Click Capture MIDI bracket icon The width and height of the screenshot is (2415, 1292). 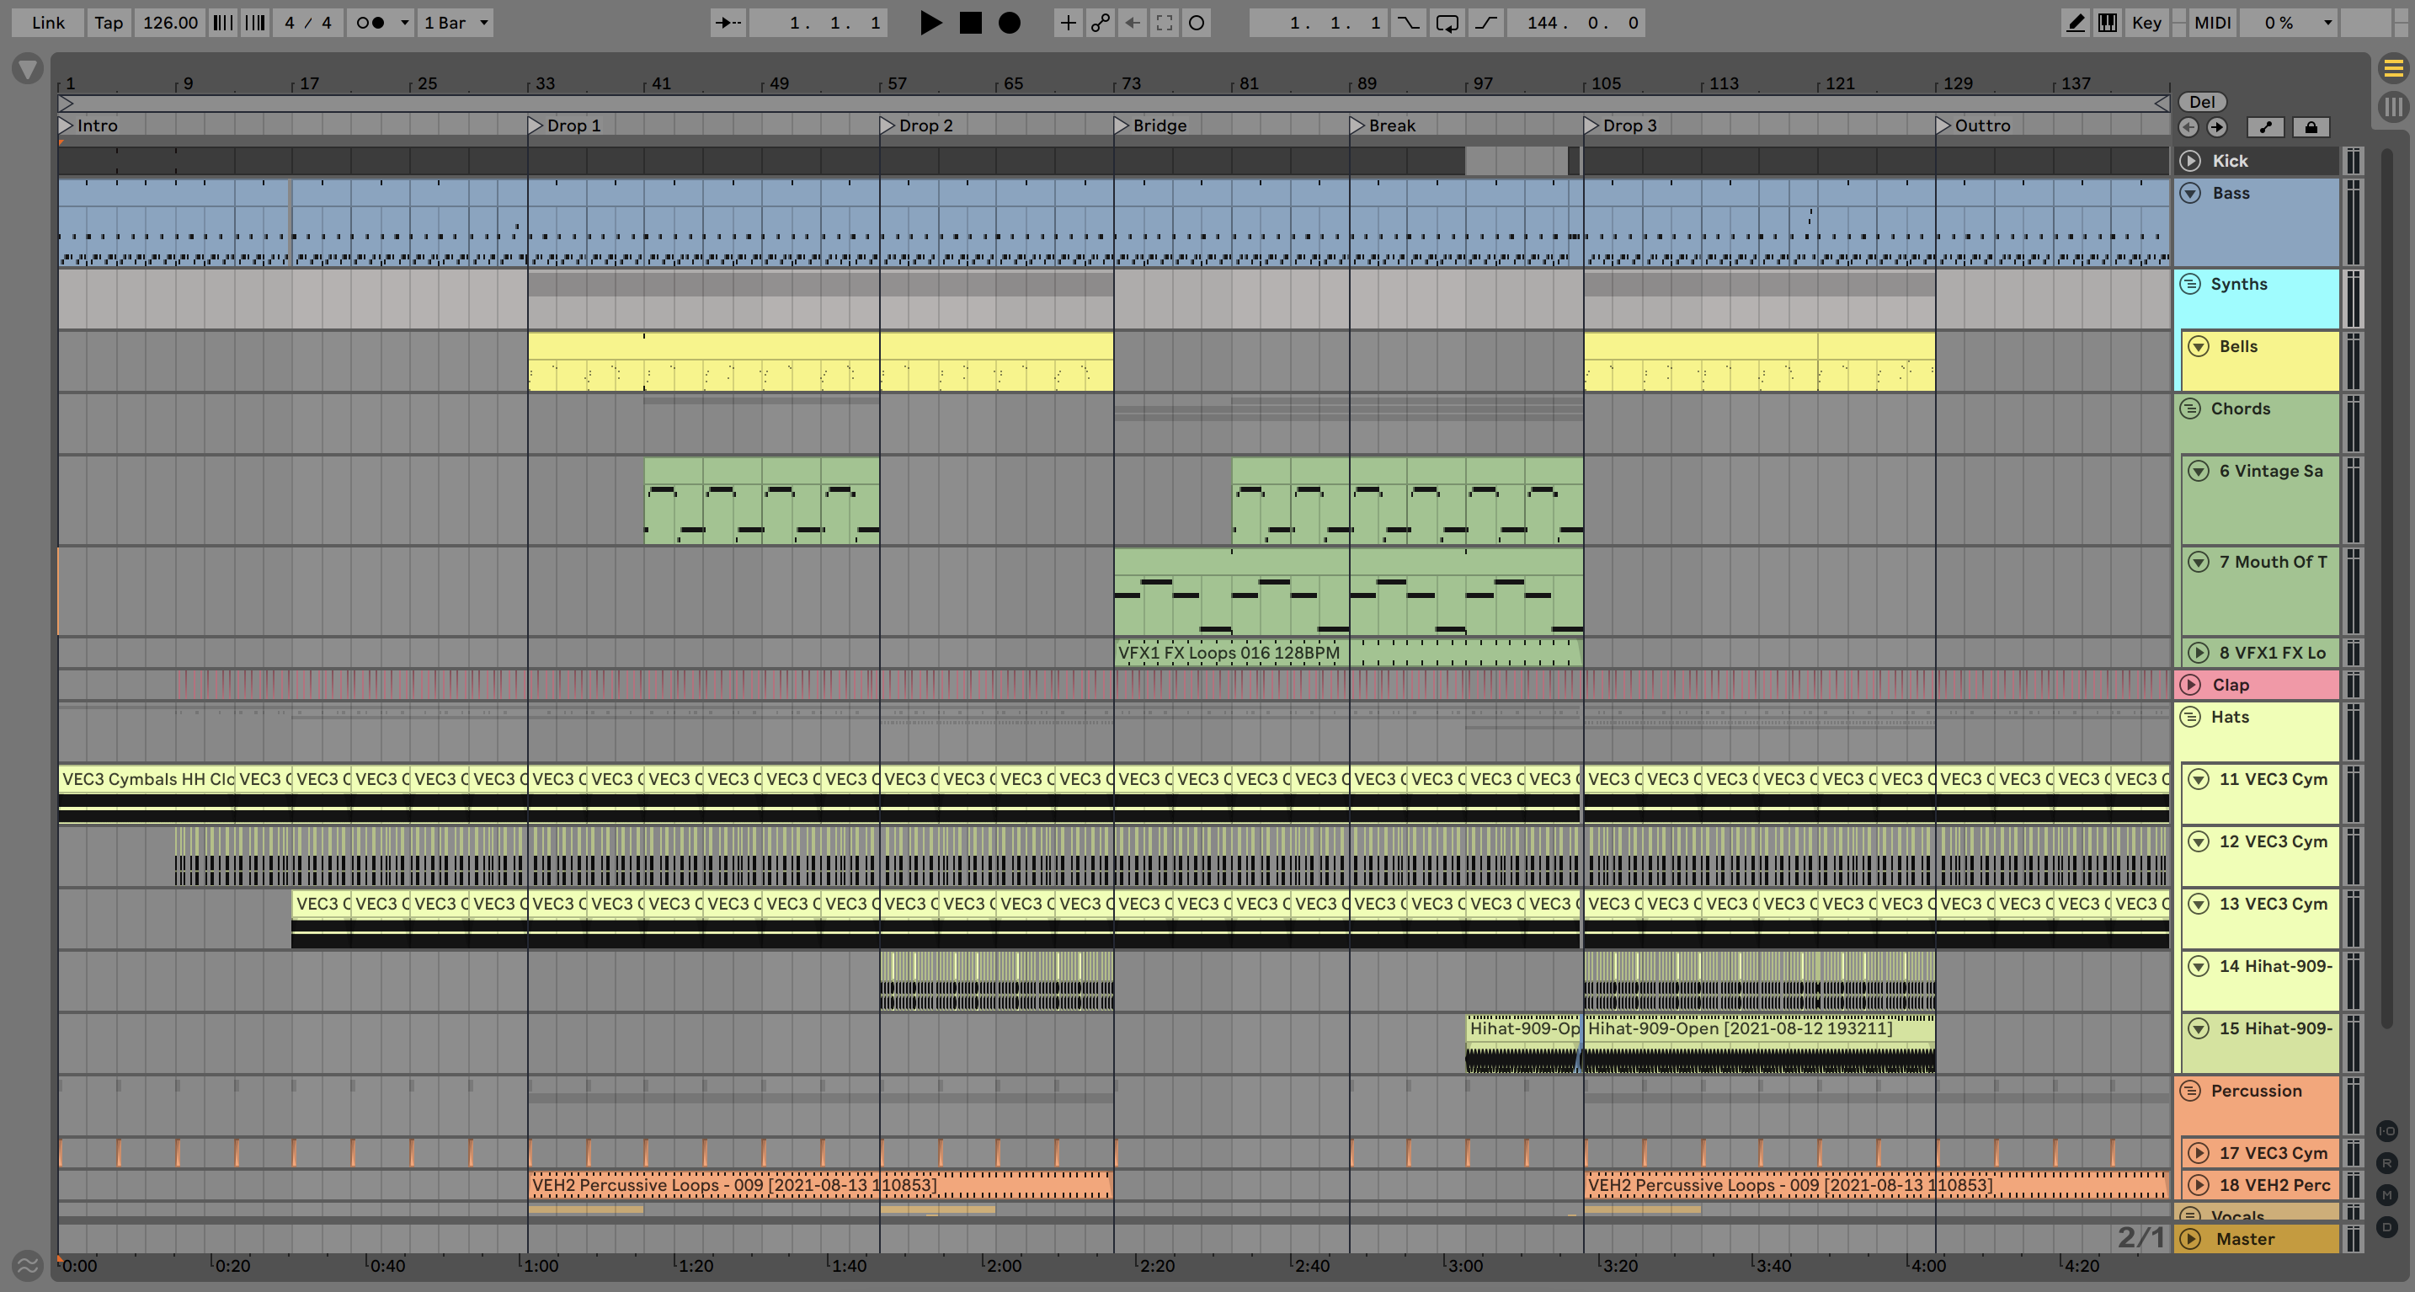[1165, 23]
